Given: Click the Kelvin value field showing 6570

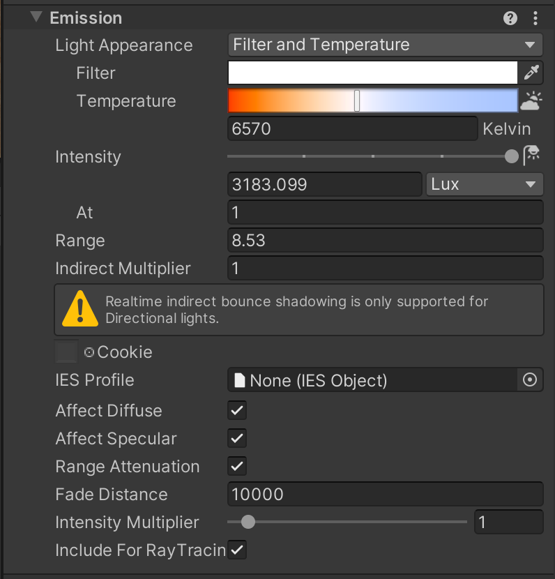Looking at the screenshot, I should (352, 129).
